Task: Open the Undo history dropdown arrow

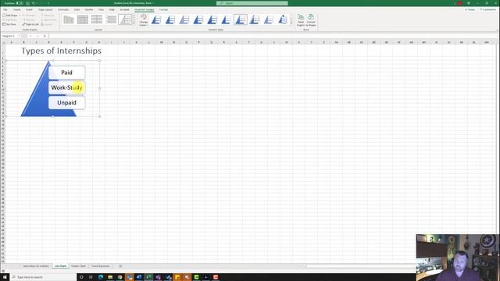Action: (37, 3)
